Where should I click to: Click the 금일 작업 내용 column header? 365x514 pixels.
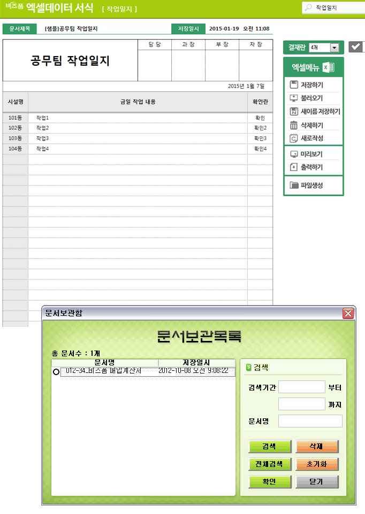138,102
